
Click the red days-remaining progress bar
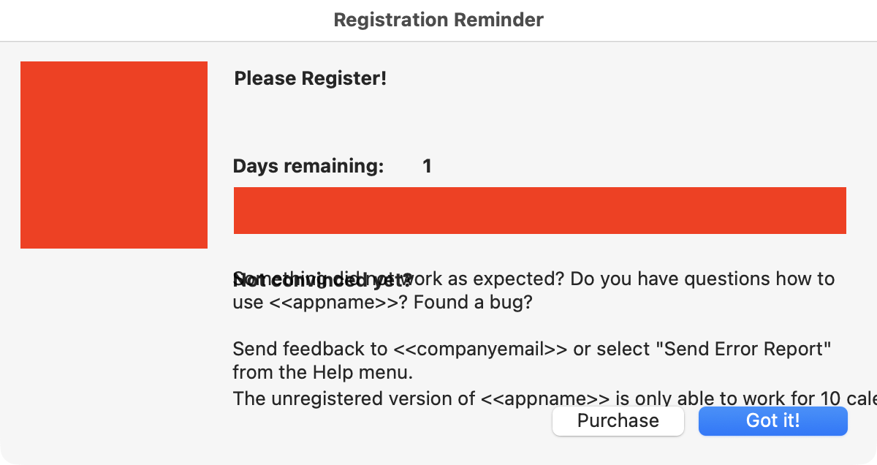coord(539,211)
